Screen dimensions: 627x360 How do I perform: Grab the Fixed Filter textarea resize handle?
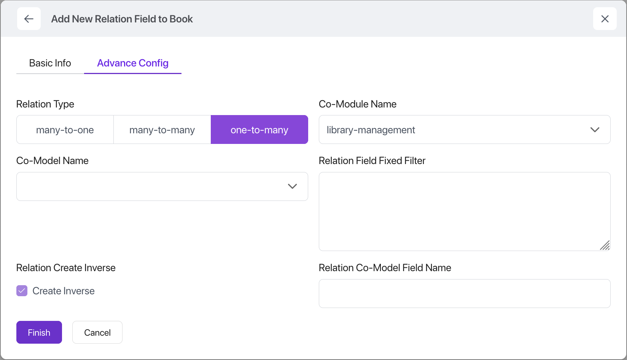click(x=605, y=246)
